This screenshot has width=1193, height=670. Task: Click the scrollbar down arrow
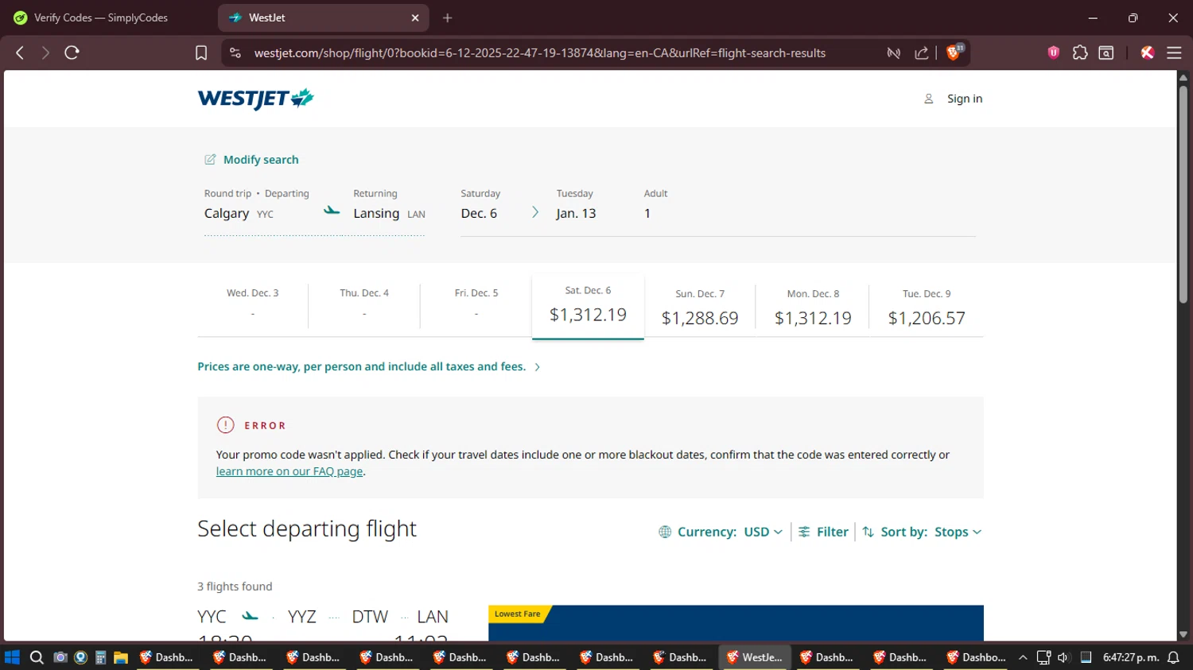pos(1183,634)
